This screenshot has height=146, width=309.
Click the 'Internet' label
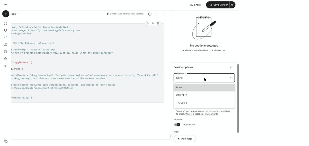tap(178, 119)
